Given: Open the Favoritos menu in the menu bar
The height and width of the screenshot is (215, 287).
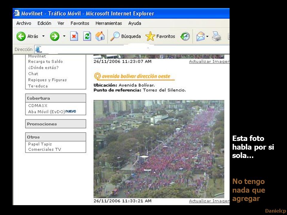Looking at the screenshot, I should 80,23.
